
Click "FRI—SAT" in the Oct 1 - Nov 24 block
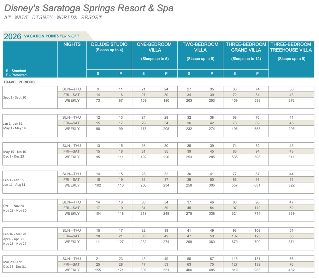point(72,208)
